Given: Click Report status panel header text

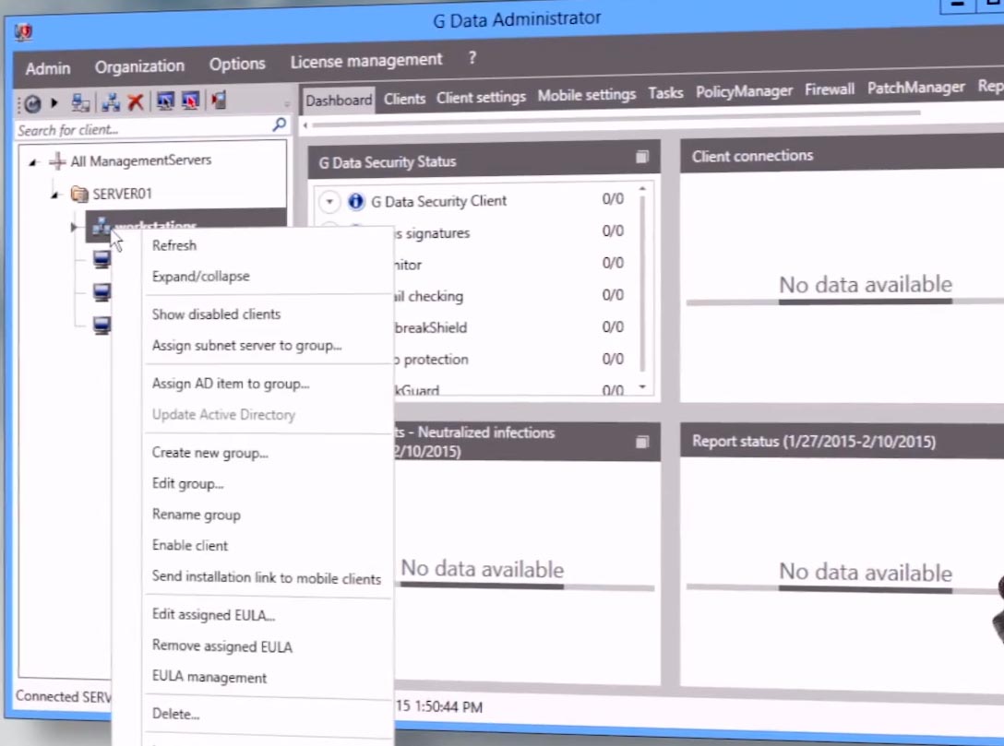Looking at the screenshot, I should [x=814, y=442].
